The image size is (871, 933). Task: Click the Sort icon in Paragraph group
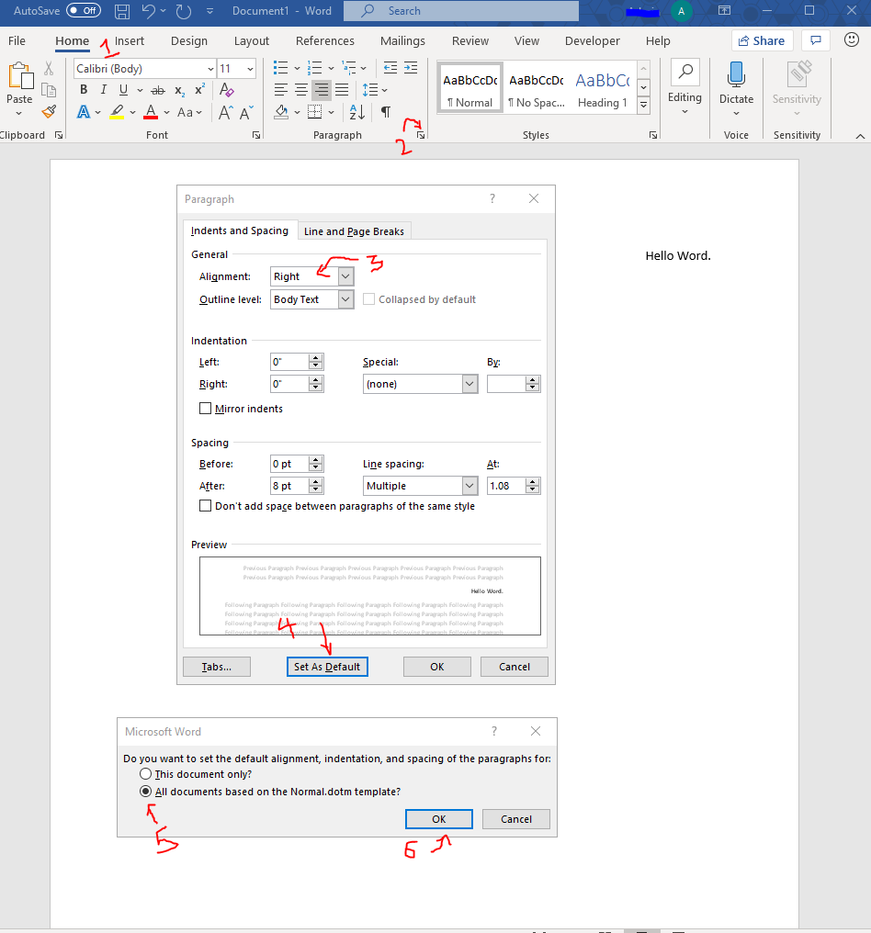[357, 110]
